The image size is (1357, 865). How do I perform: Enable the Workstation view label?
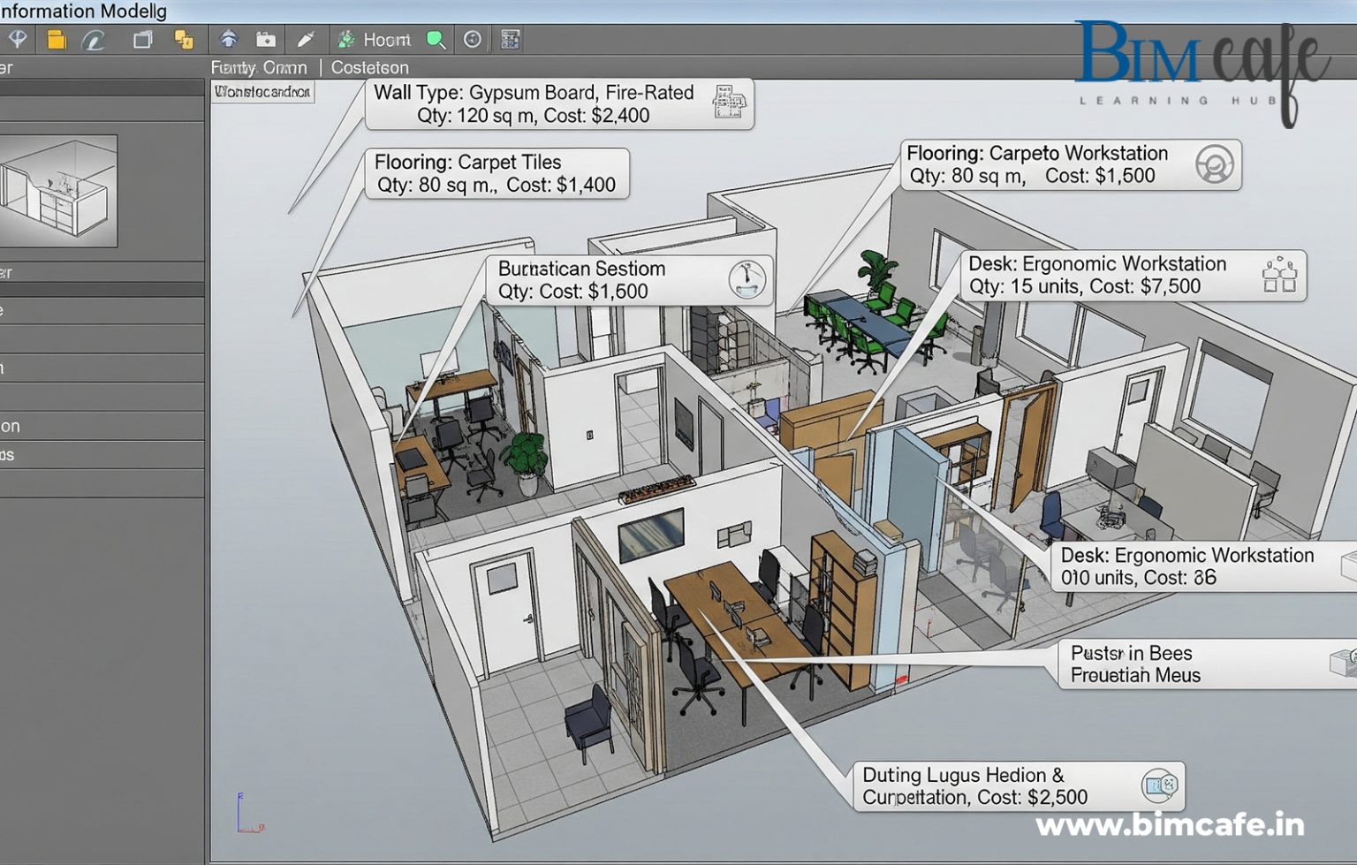pyautogui.click(x=263, y=91)
